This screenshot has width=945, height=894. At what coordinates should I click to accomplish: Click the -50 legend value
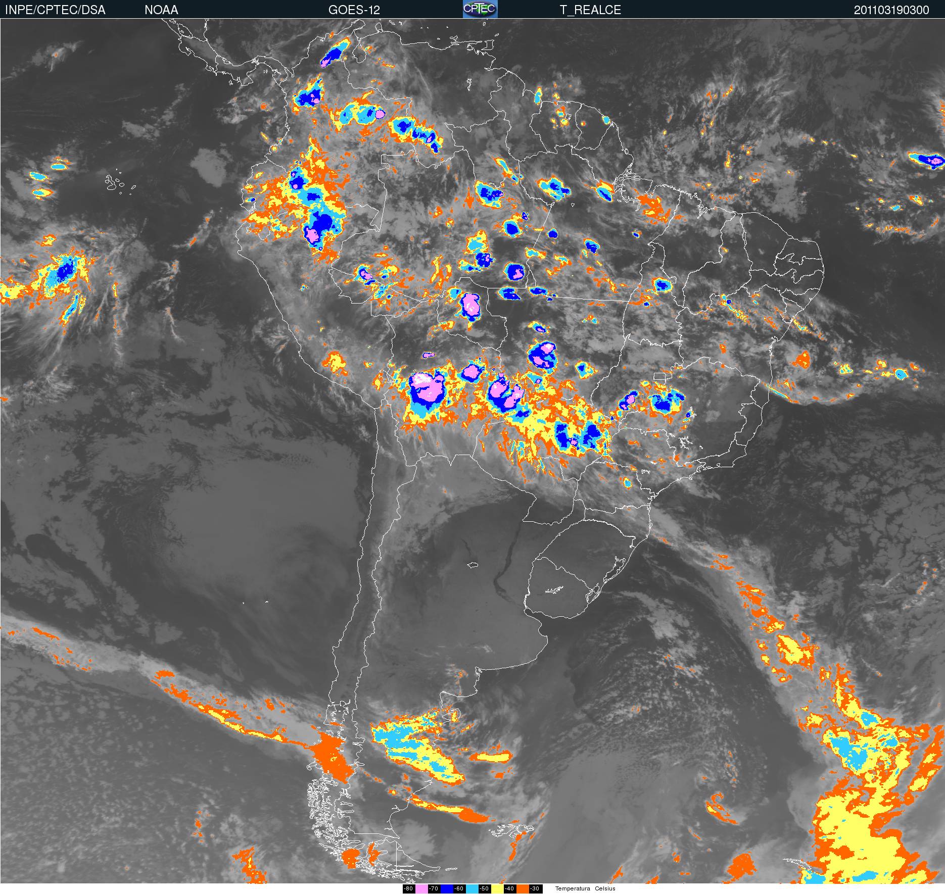tap(485, 889)
